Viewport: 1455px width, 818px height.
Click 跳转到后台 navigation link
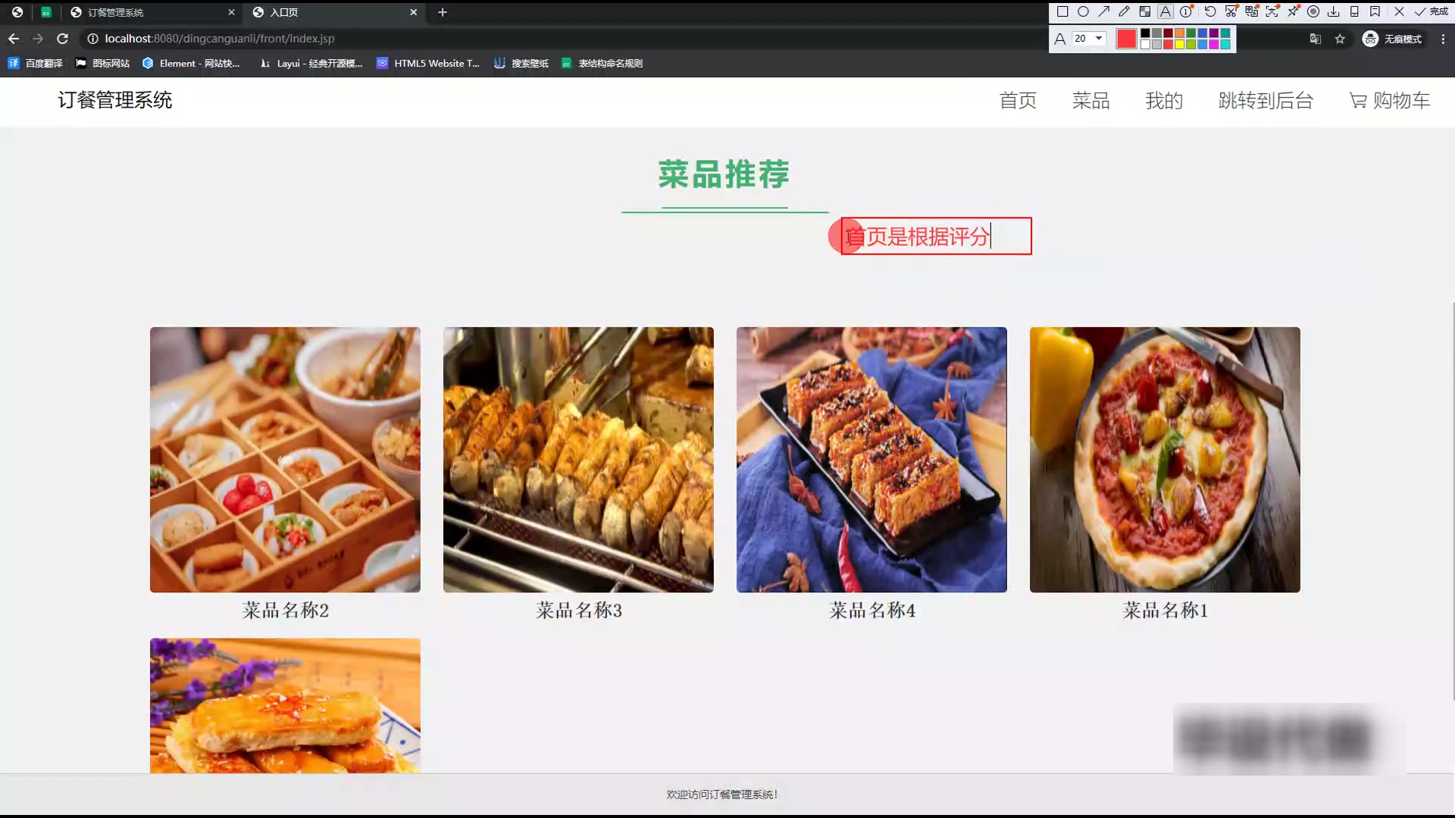click(1266, 101)
